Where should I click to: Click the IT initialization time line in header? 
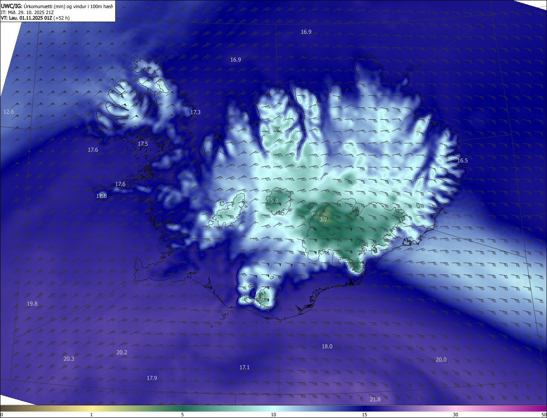[27, 12]
